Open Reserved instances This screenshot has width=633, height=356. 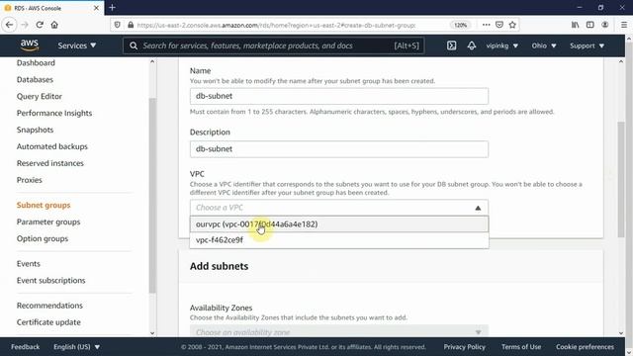click(50, 163)
